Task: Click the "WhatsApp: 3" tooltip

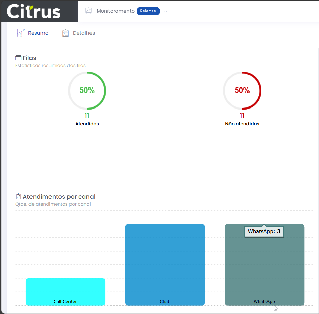Action: (264, 232)
